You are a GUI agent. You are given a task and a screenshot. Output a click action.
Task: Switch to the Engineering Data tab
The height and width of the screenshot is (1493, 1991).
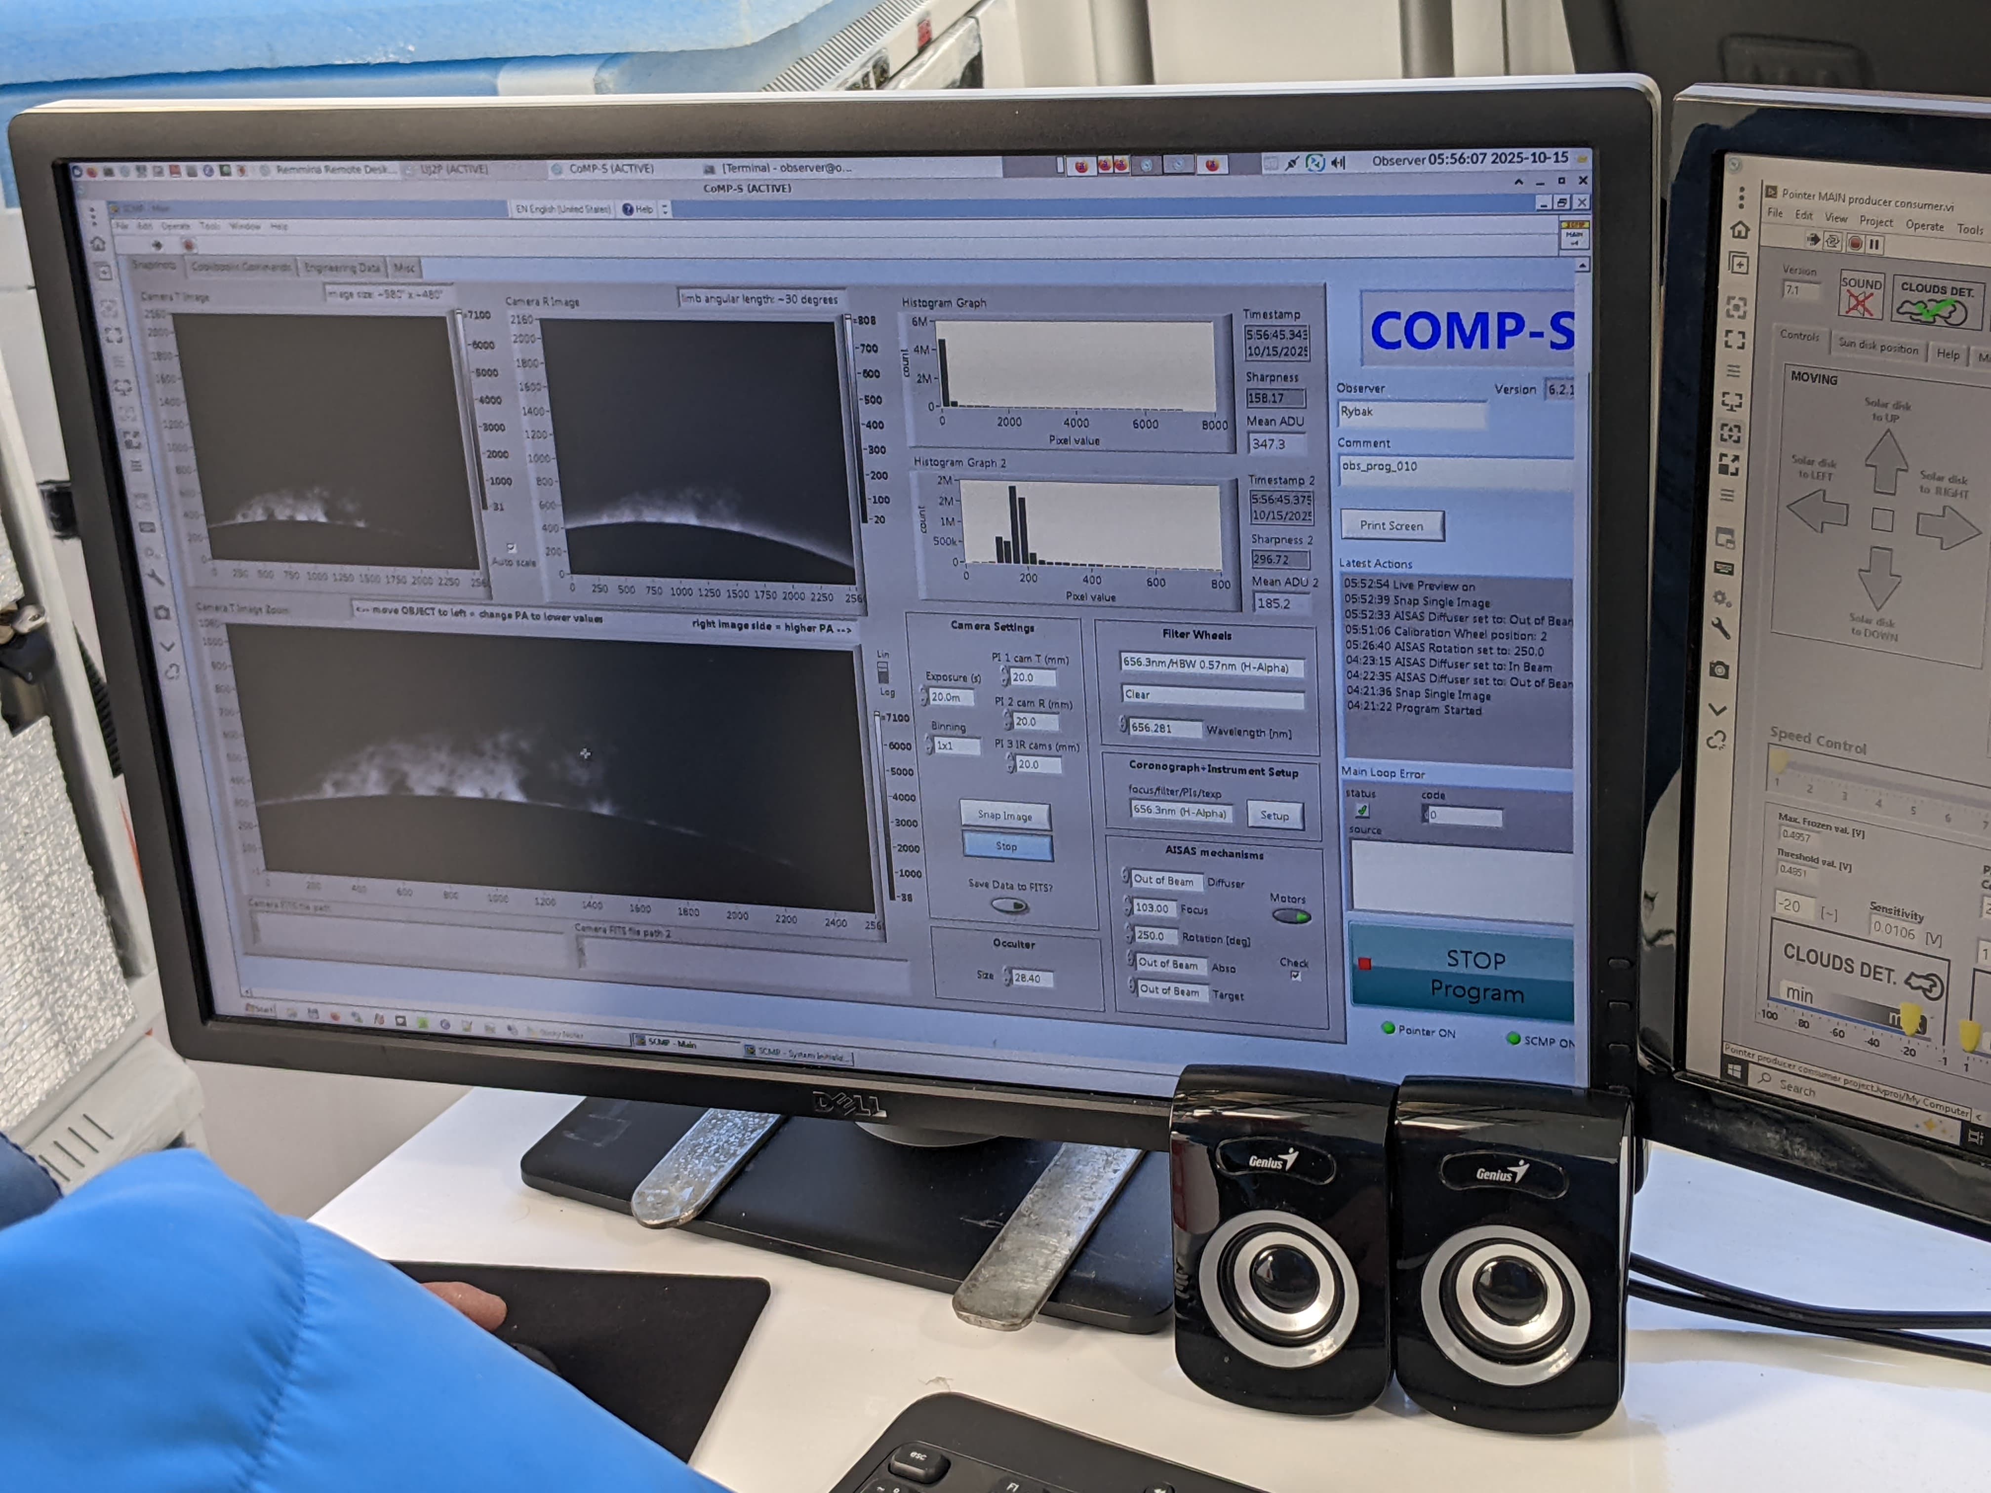click(342, 267)
